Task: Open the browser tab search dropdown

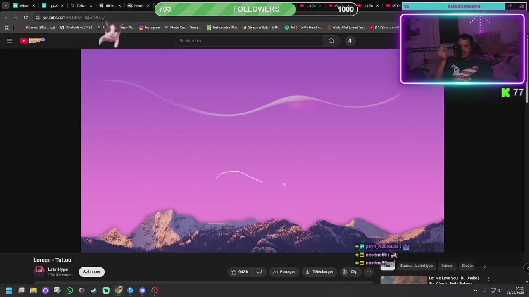Action: (5, 6)
